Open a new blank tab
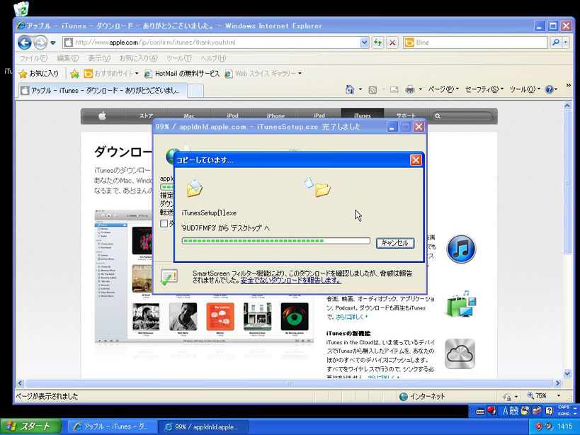Viewport: 580px width, 435px height. click(195, 91)
